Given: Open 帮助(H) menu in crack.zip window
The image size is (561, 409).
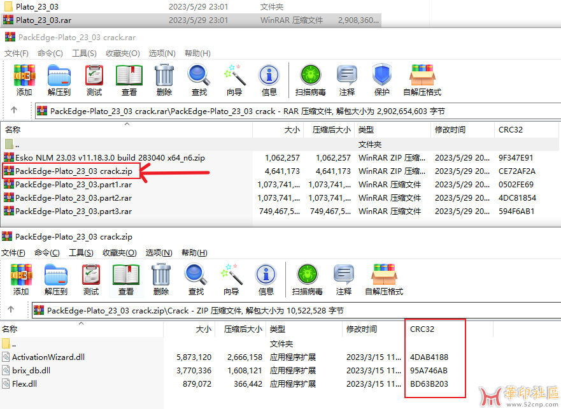Looking at the screenshot, I should [x=194, y=253].
